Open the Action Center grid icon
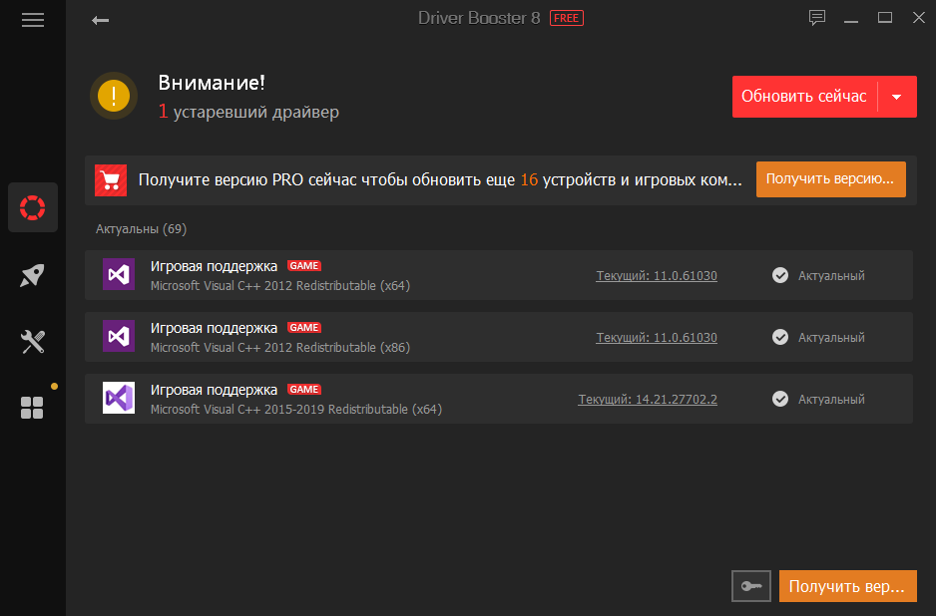This screenshot has width=936, height=616. point(32,408)
